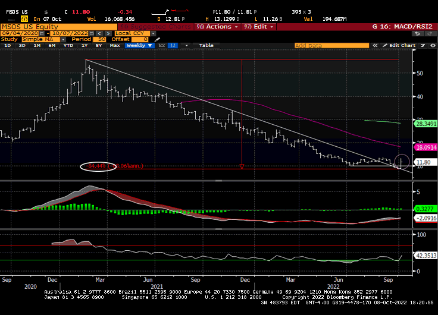The height and width of the screenshot is (315, 438).
Task: Click the end date field 10/07/2022
Action: (70, 33)
